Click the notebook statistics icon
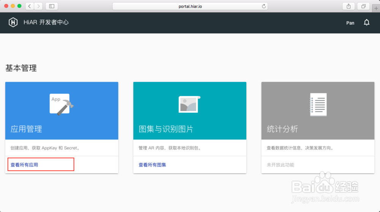This screenshot has width=380, height=212. point(318,104)
